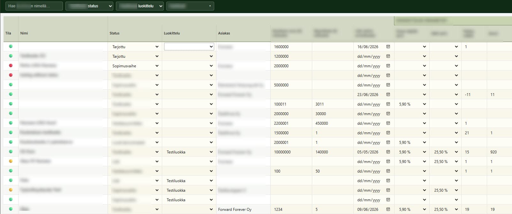Click the 1200000 value field
The width and height of the screenshot is (512, 214).
(291, 56)
